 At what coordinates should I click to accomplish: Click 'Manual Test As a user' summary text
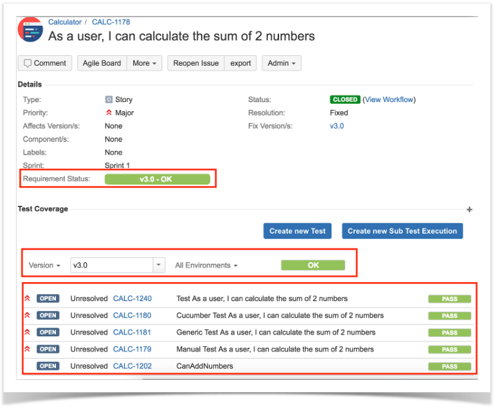275,349
